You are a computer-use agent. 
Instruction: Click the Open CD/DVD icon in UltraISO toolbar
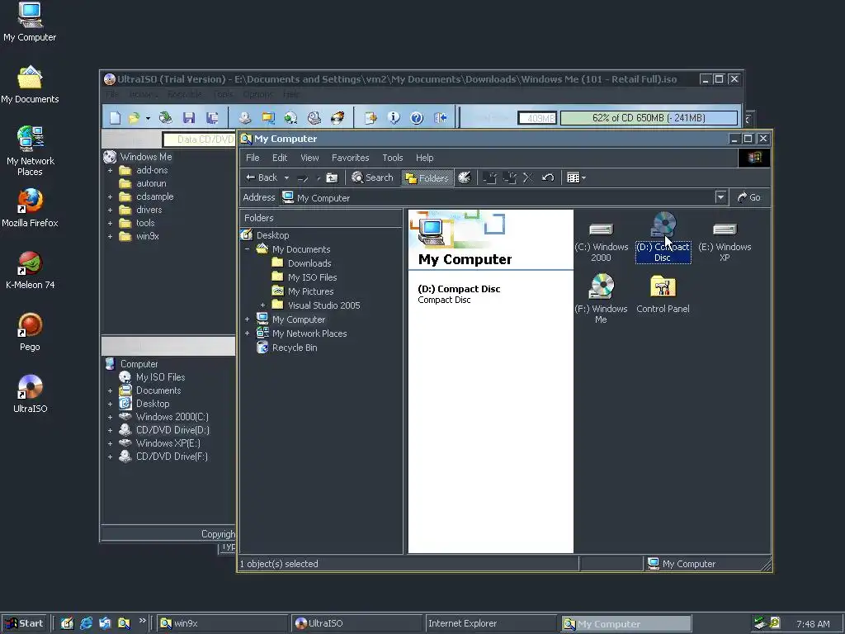pos(244,117)
